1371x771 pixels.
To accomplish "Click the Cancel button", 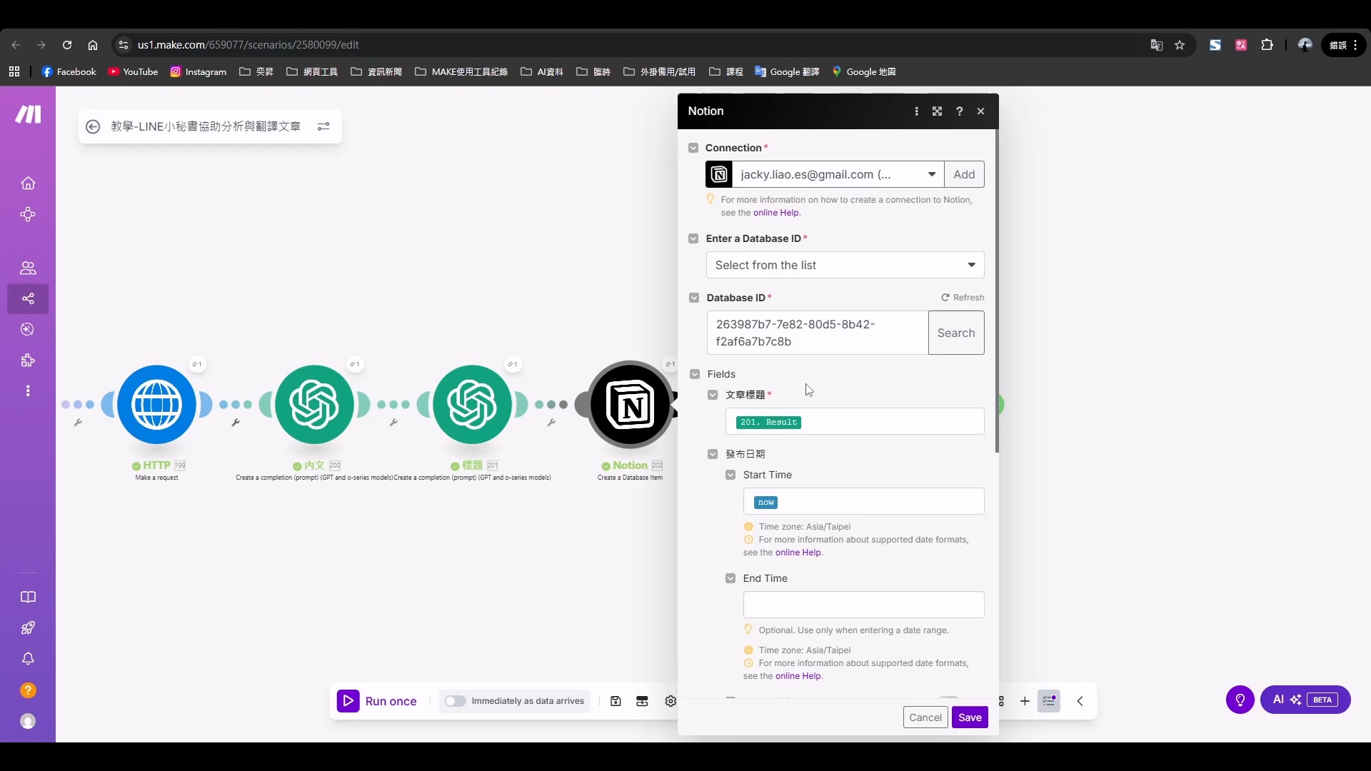I will [x=925, y=717].
